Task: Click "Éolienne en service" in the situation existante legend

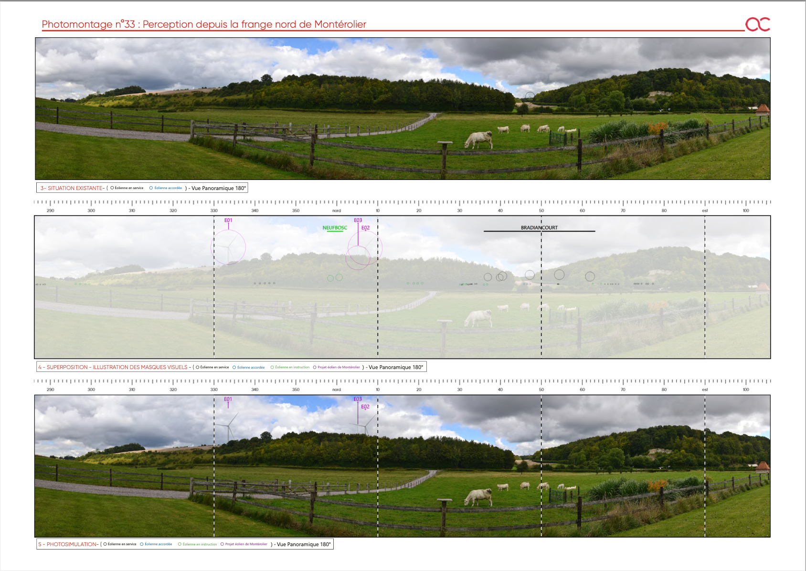Action: pyautogui.click(x=129, y=188)
